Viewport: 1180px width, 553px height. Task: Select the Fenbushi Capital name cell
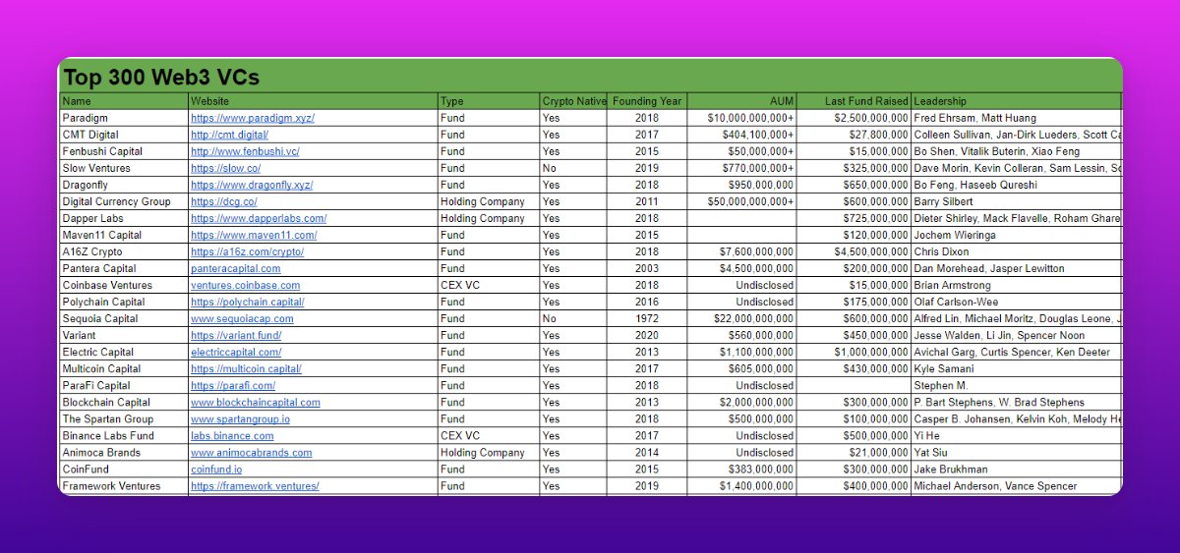[124, 151]
